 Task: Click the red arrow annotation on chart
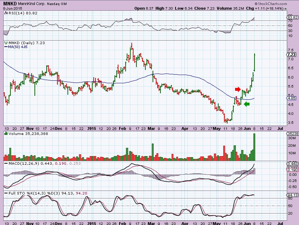238,89
